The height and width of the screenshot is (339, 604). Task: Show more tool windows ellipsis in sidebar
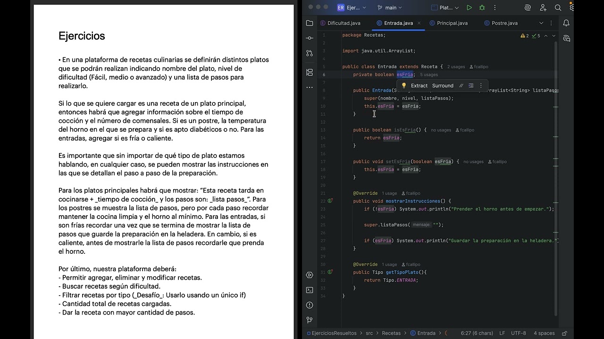coord(310,87)
